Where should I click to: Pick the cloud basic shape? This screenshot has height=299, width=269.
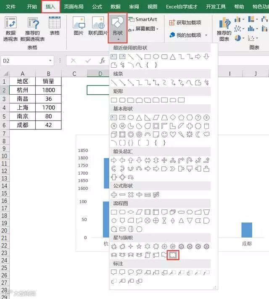pyautogui.click(x=206, y=135)
